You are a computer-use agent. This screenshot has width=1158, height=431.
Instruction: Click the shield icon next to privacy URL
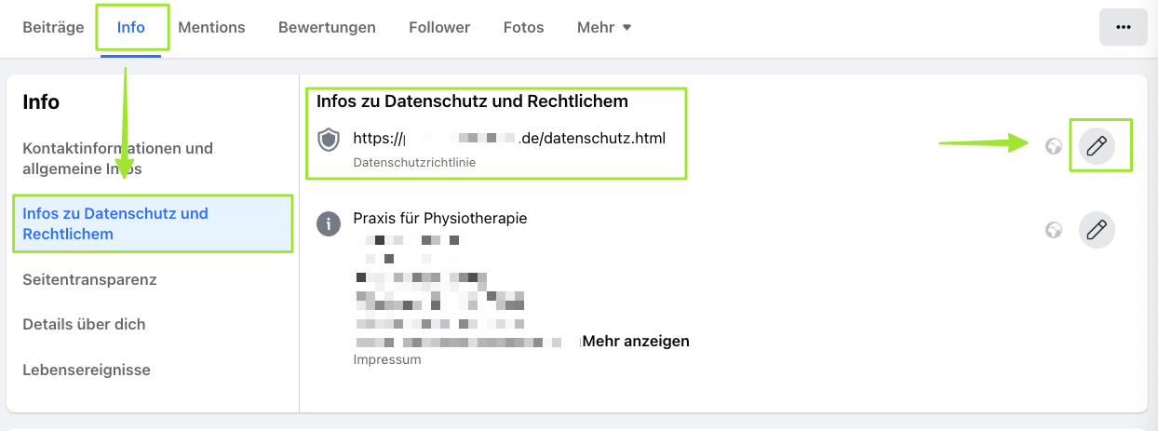(329, 141)
